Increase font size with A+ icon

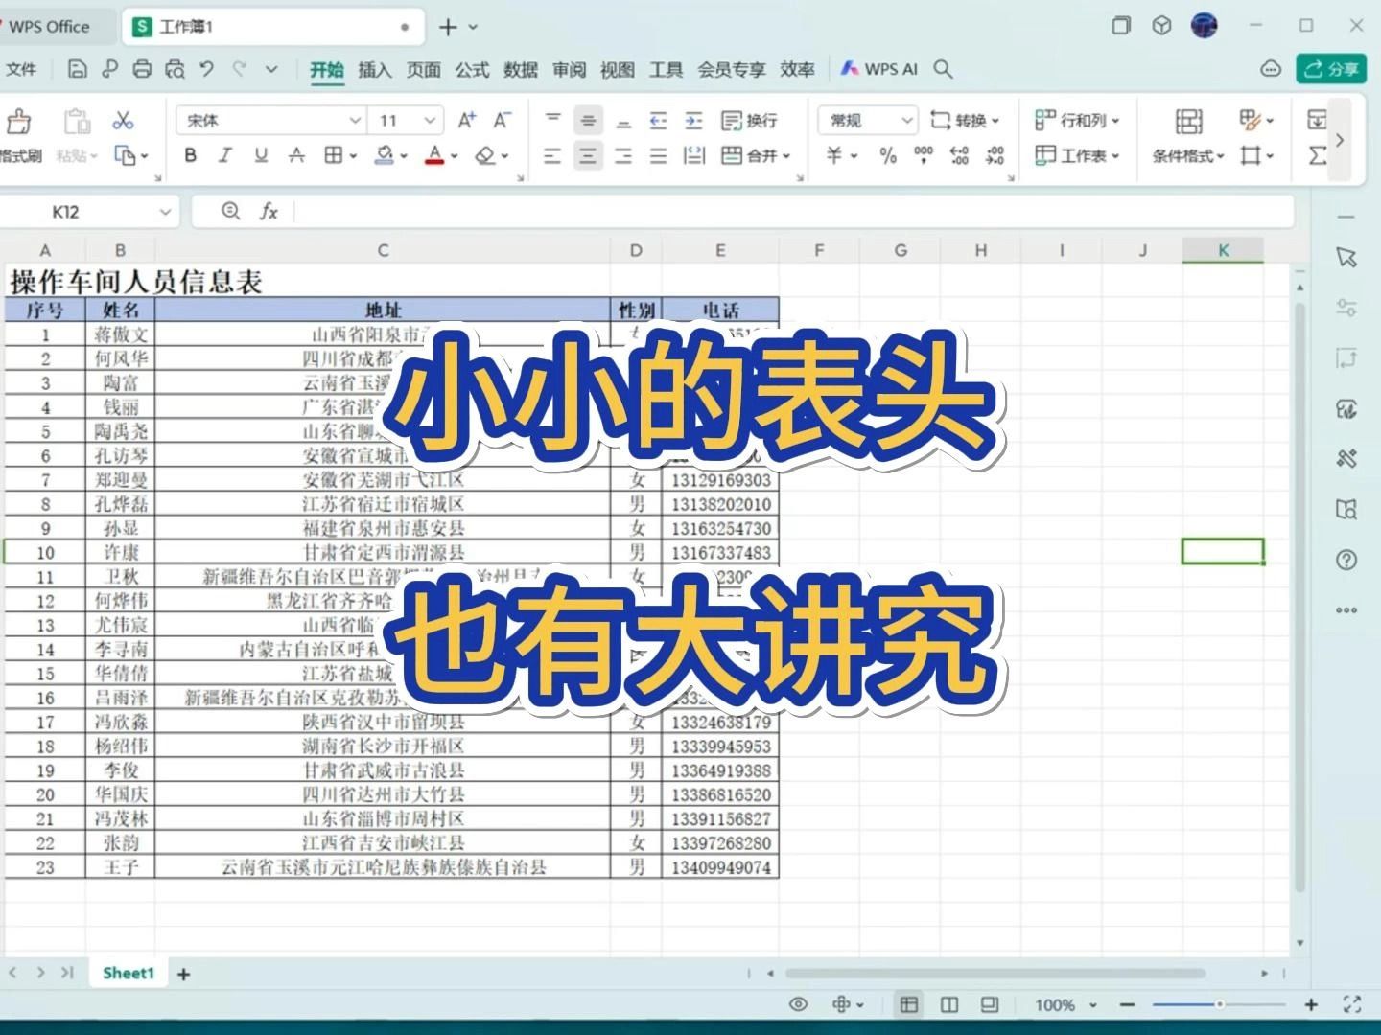[x=467, y=120]
